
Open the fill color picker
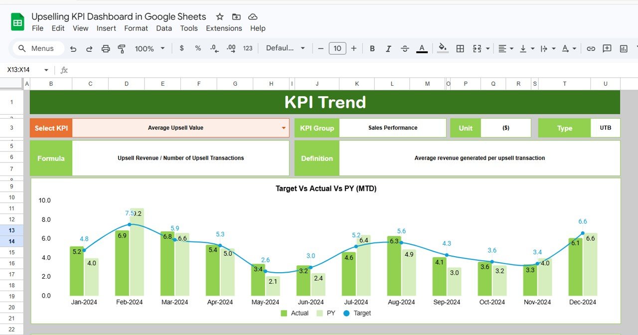coord(443,48)
